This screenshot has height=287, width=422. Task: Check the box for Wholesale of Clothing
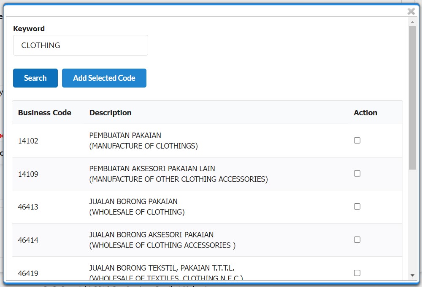(357, 207)
